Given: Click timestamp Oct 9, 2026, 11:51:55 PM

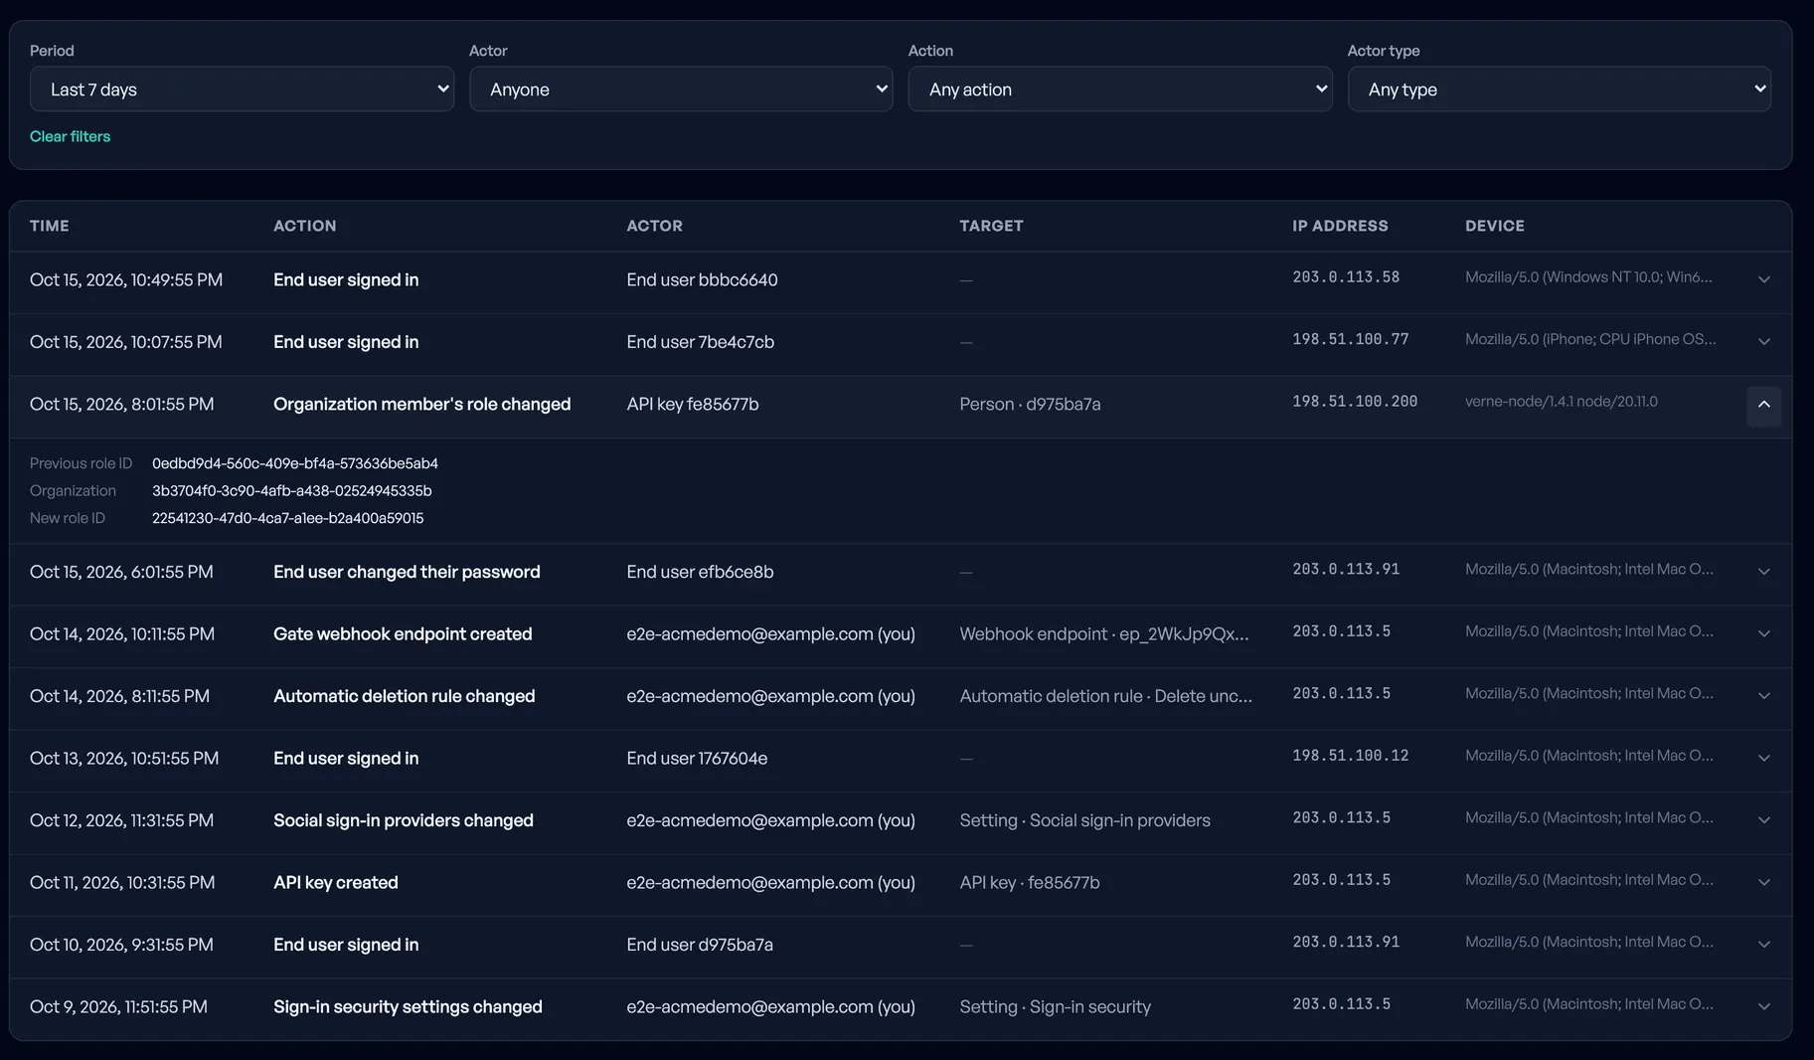Looking at the screenshot, I should click(118, 1006).
